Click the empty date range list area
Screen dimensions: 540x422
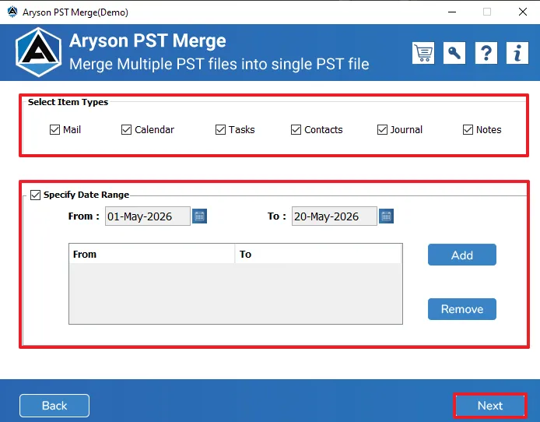coord(236,294)
